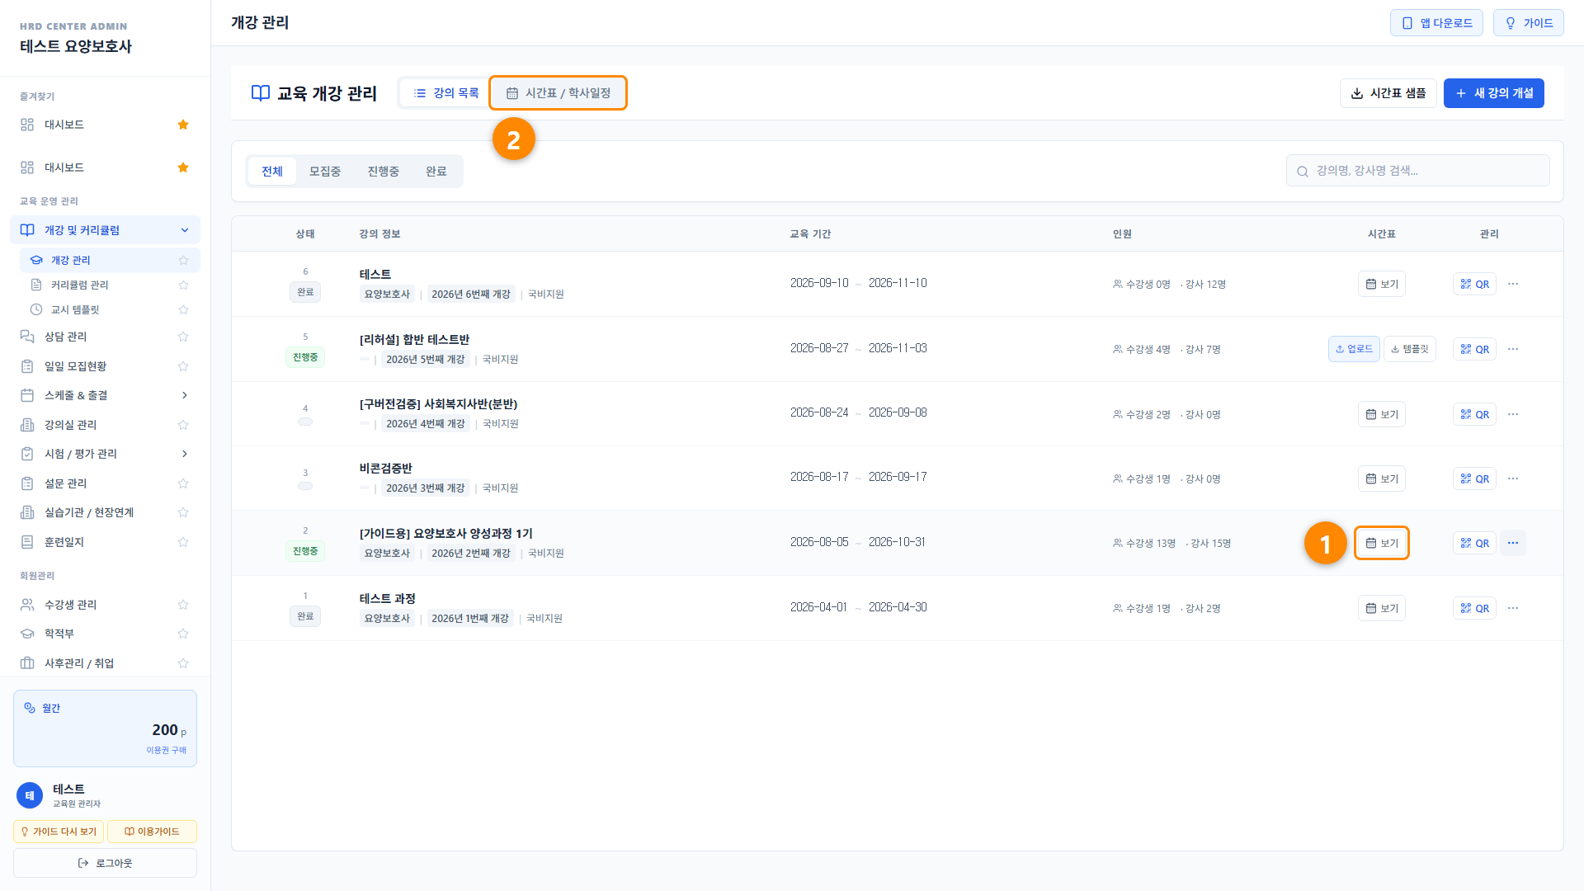
Task: Click the 로그아웃 button
Action: coord(105,863)
